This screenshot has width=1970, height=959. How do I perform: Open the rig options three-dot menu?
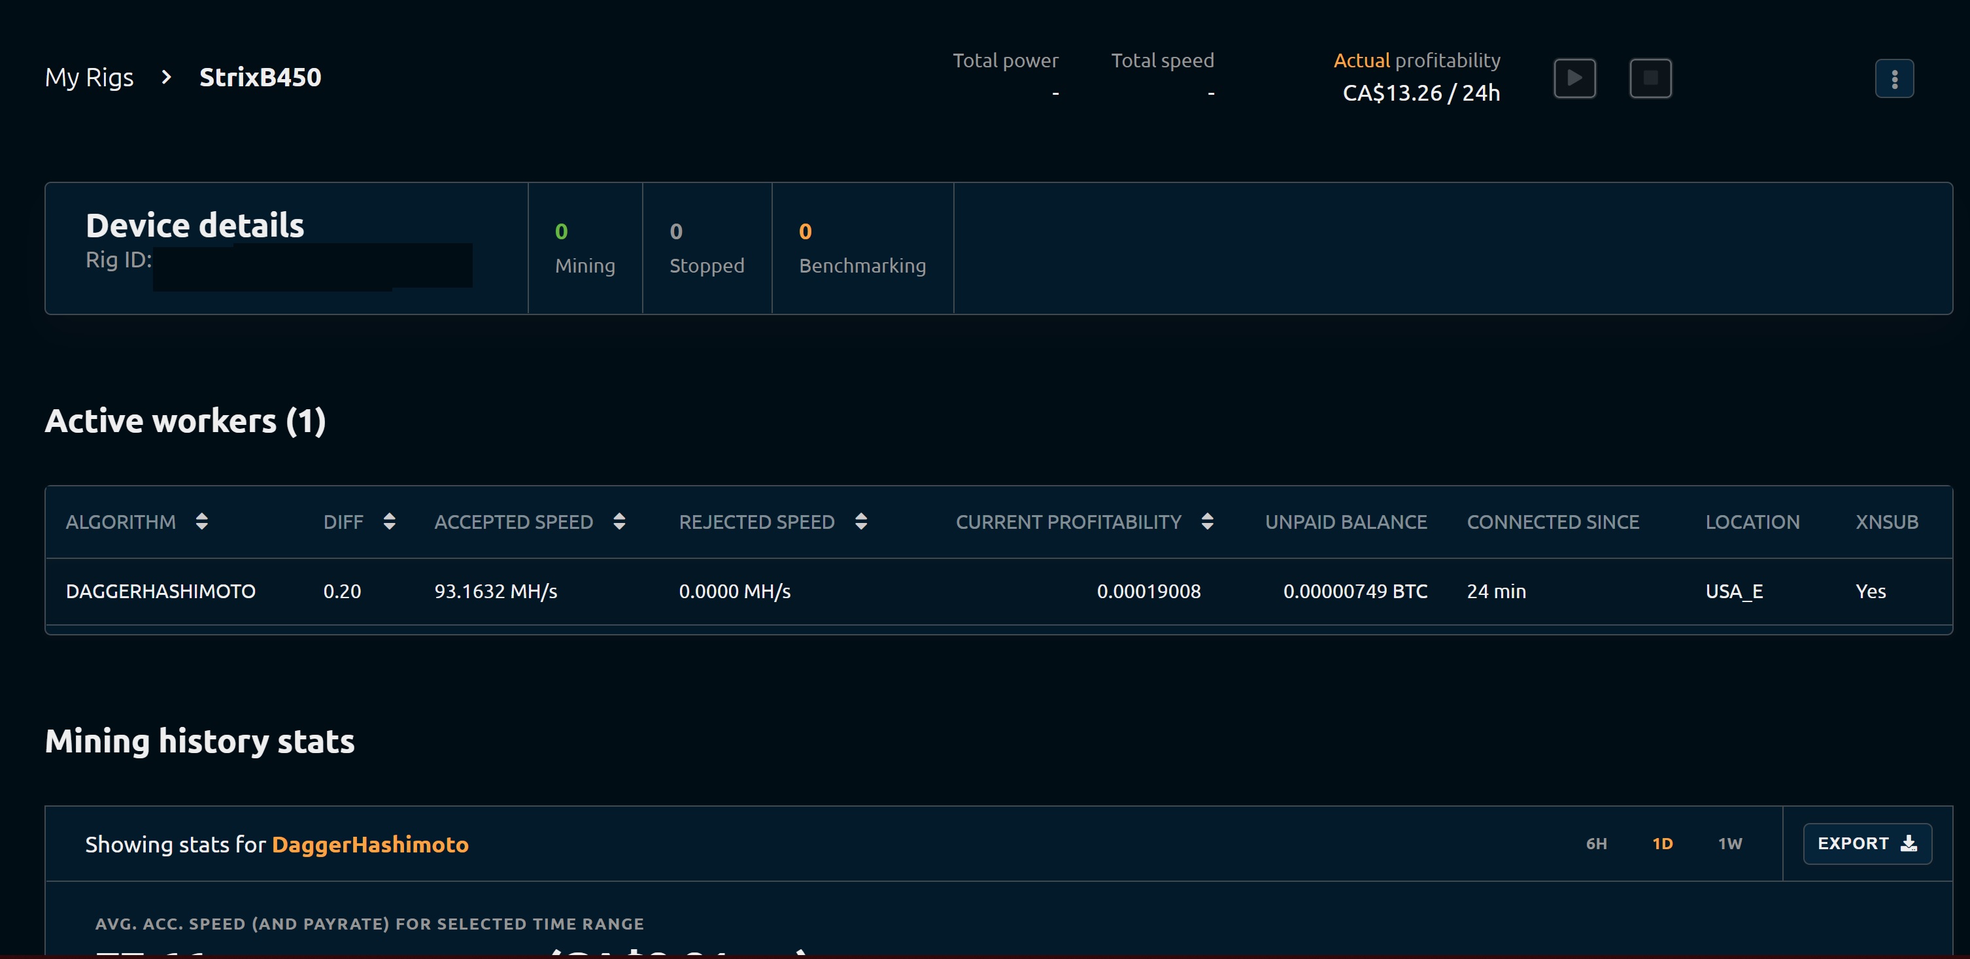click(1894, 77)
